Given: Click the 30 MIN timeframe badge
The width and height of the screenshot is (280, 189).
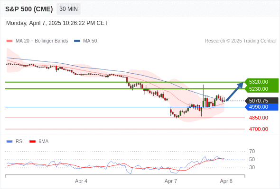Looking at the screenshot, I should tap(68, 9).
